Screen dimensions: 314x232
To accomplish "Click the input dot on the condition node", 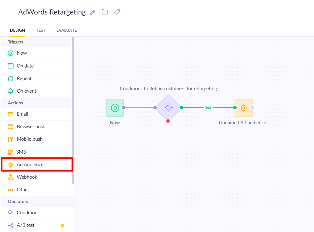I will [x=155, y=108].
